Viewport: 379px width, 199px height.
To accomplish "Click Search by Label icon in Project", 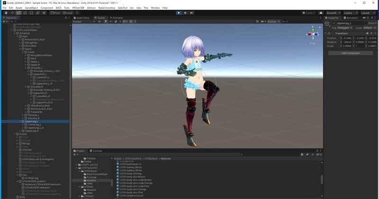I will tap(307, 155).
